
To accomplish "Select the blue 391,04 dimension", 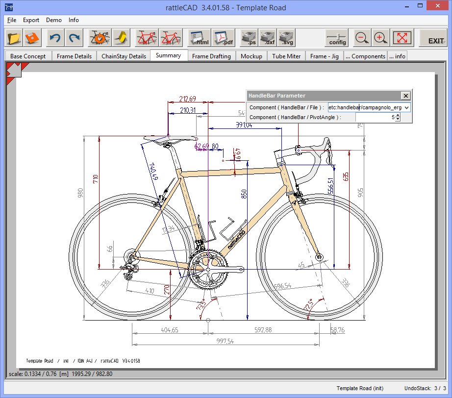I will [x=244, y=125].
